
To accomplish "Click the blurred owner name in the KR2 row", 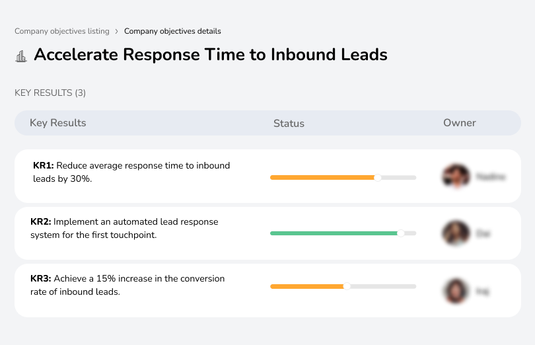I will click(x=483, y=234).
